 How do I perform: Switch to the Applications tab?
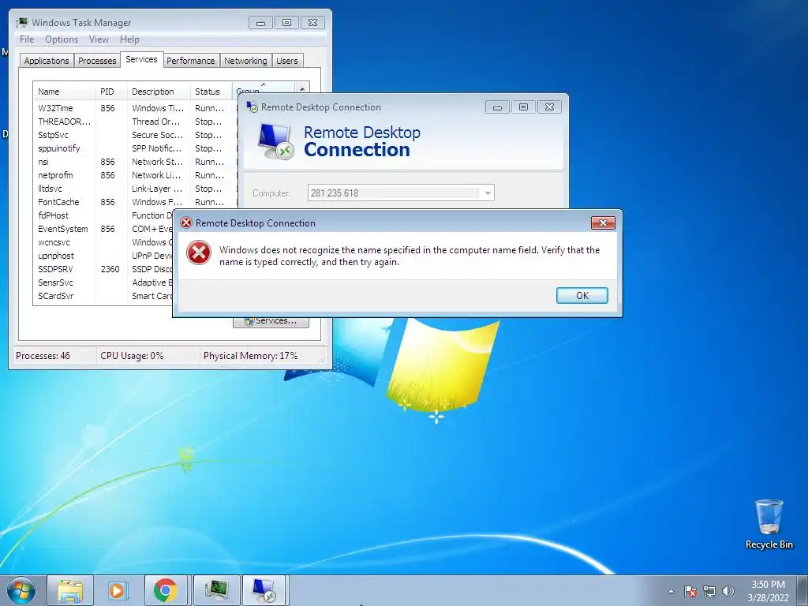pyautogui.click(x=47, y=61)
